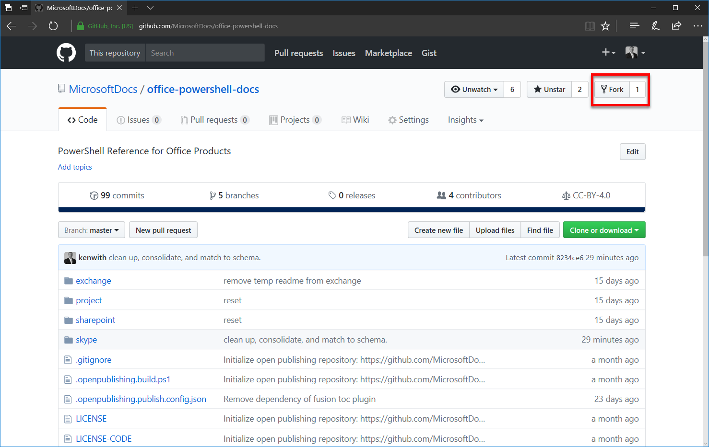Expand the Clone or download menu
This screenshot has width=709, height=447.
tap(604, 230)
